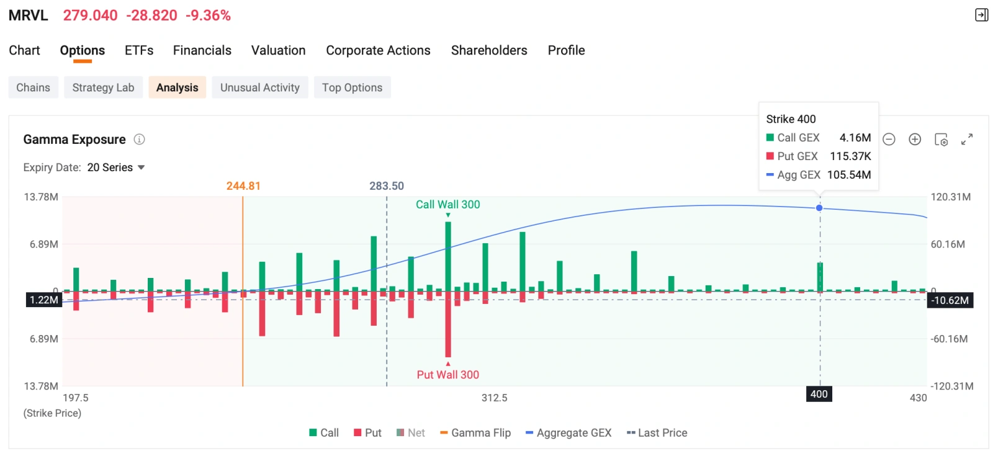The width and height of the screenshot is (993, 451).
Task: Switch to the Chart tab
Action: pos(24,50)
